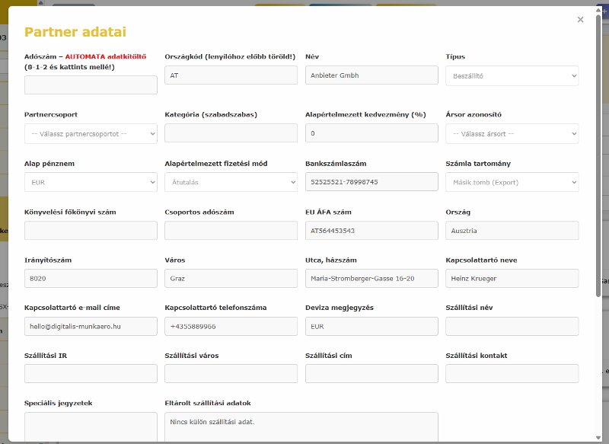609x444 pixels.
Task: Expand the Számla tartomány dropdown
Action: [x=512, y=182]
